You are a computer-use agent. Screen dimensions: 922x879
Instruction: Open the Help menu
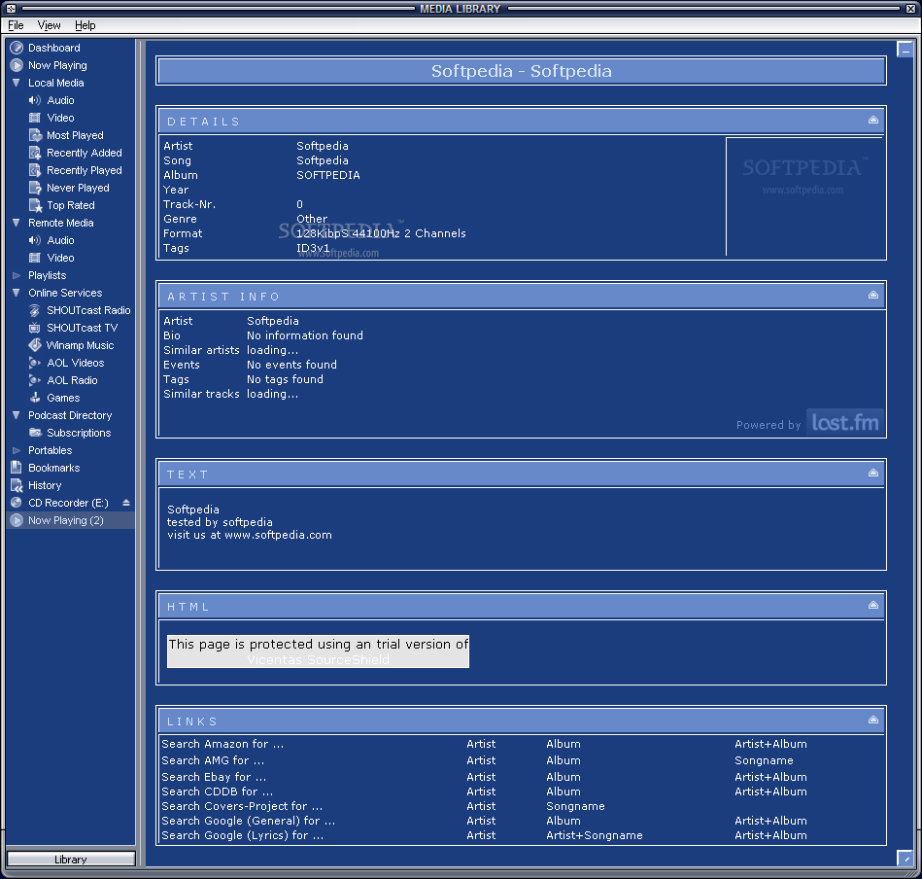[x=85, y=25]
